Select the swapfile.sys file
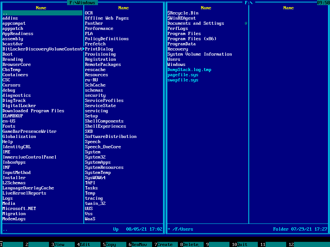330x247 pixels. pos(183,80)
